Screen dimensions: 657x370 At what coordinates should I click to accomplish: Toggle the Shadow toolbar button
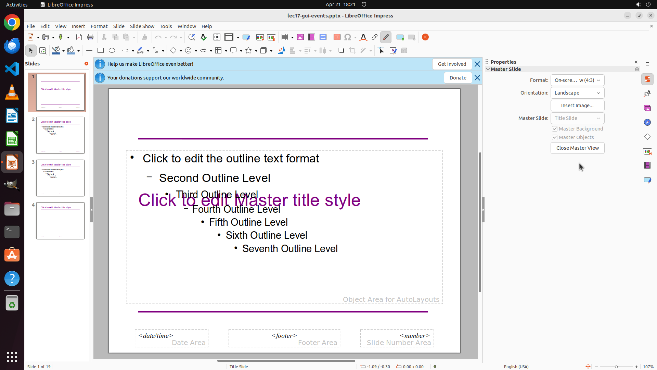coord(341,51)
